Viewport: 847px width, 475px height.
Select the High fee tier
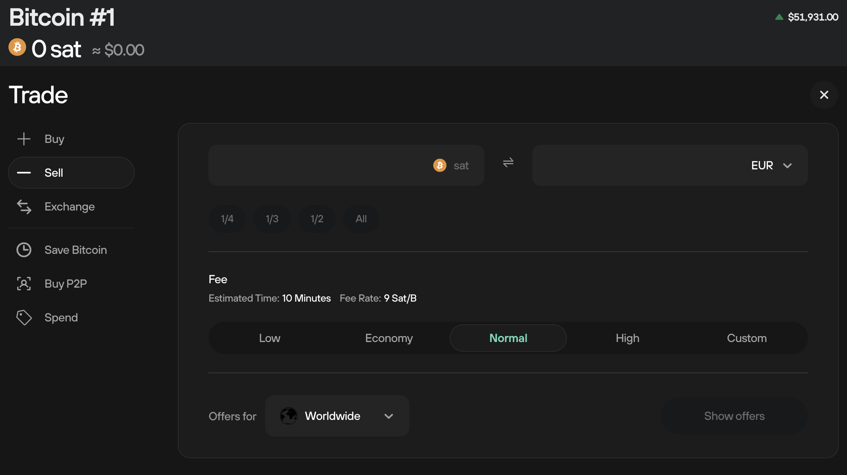(627, 338)
